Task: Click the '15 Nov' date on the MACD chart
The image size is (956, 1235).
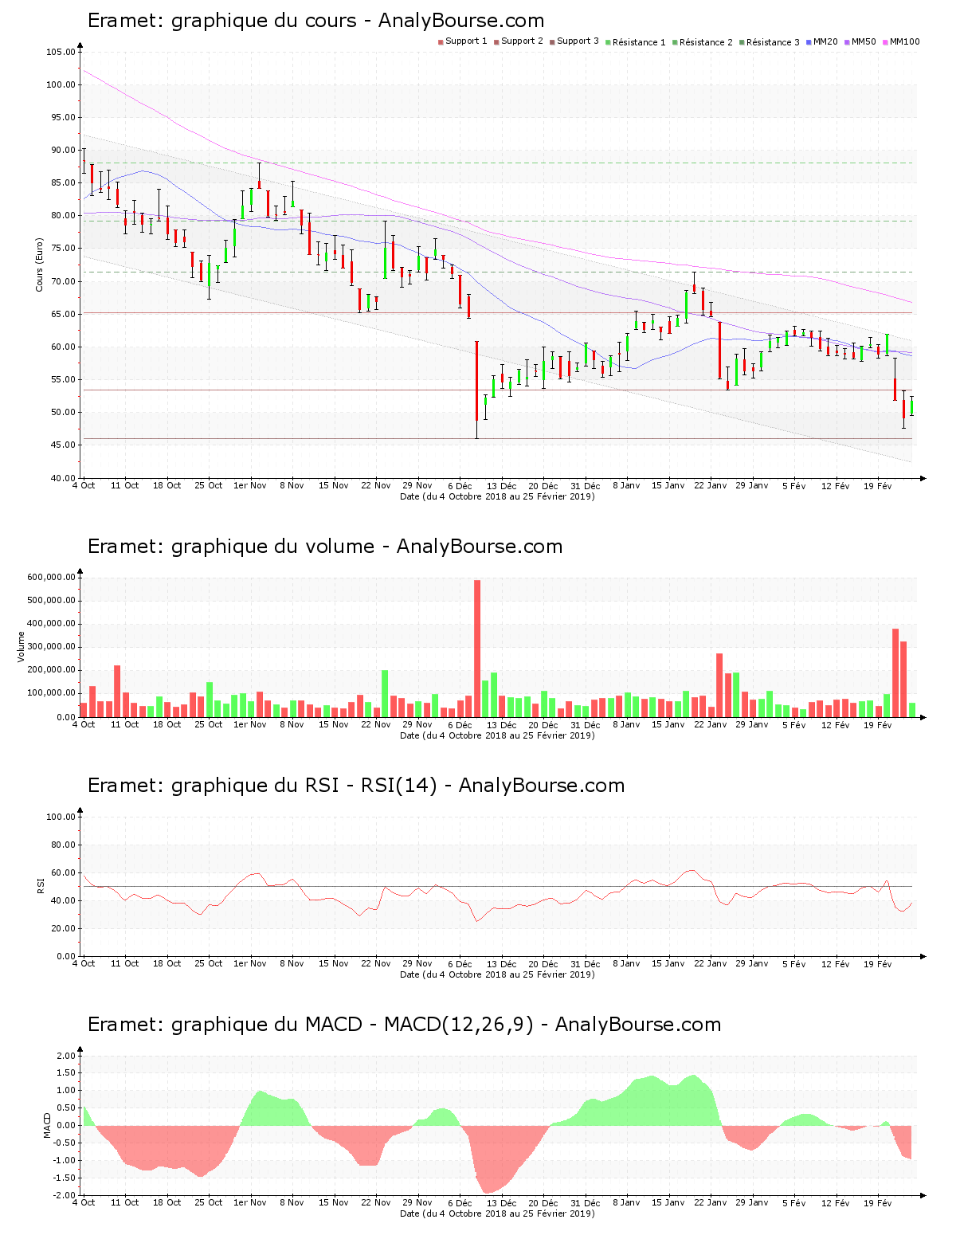Action: (x=334, y=1203)
